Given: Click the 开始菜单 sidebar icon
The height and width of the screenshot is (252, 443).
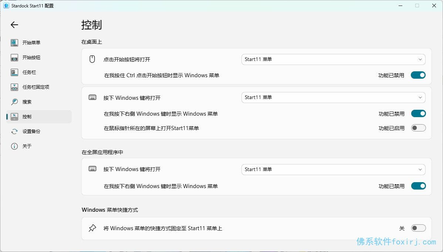Looking at the screenshot, I should click(14, 42).
